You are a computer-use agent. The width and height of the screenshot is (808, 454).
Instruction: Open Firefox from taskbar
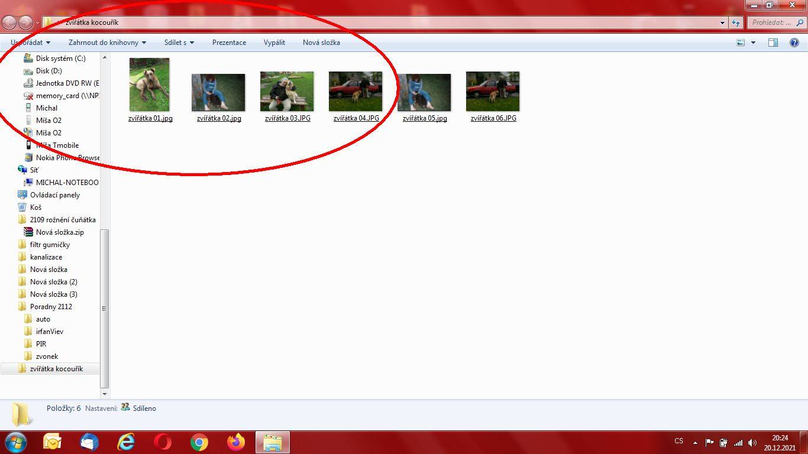(x=236, y=442)
